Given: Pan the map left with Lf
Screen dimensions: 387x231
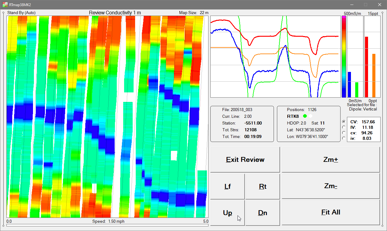Looking at the screenshot, I should point(228,187).
